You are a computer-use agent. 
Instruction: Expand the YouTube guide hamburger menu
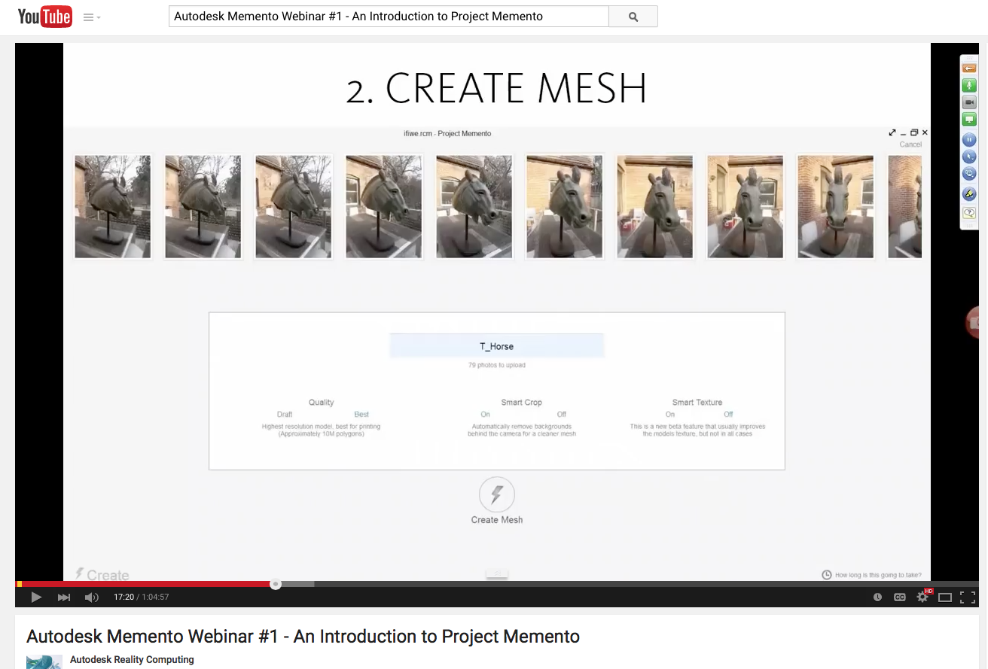[92, 17]
